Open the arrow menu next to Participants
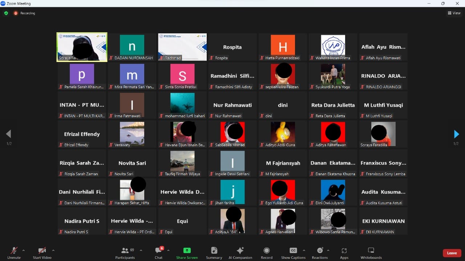This screenshot has height=261, width=465. tap(141, 250)
